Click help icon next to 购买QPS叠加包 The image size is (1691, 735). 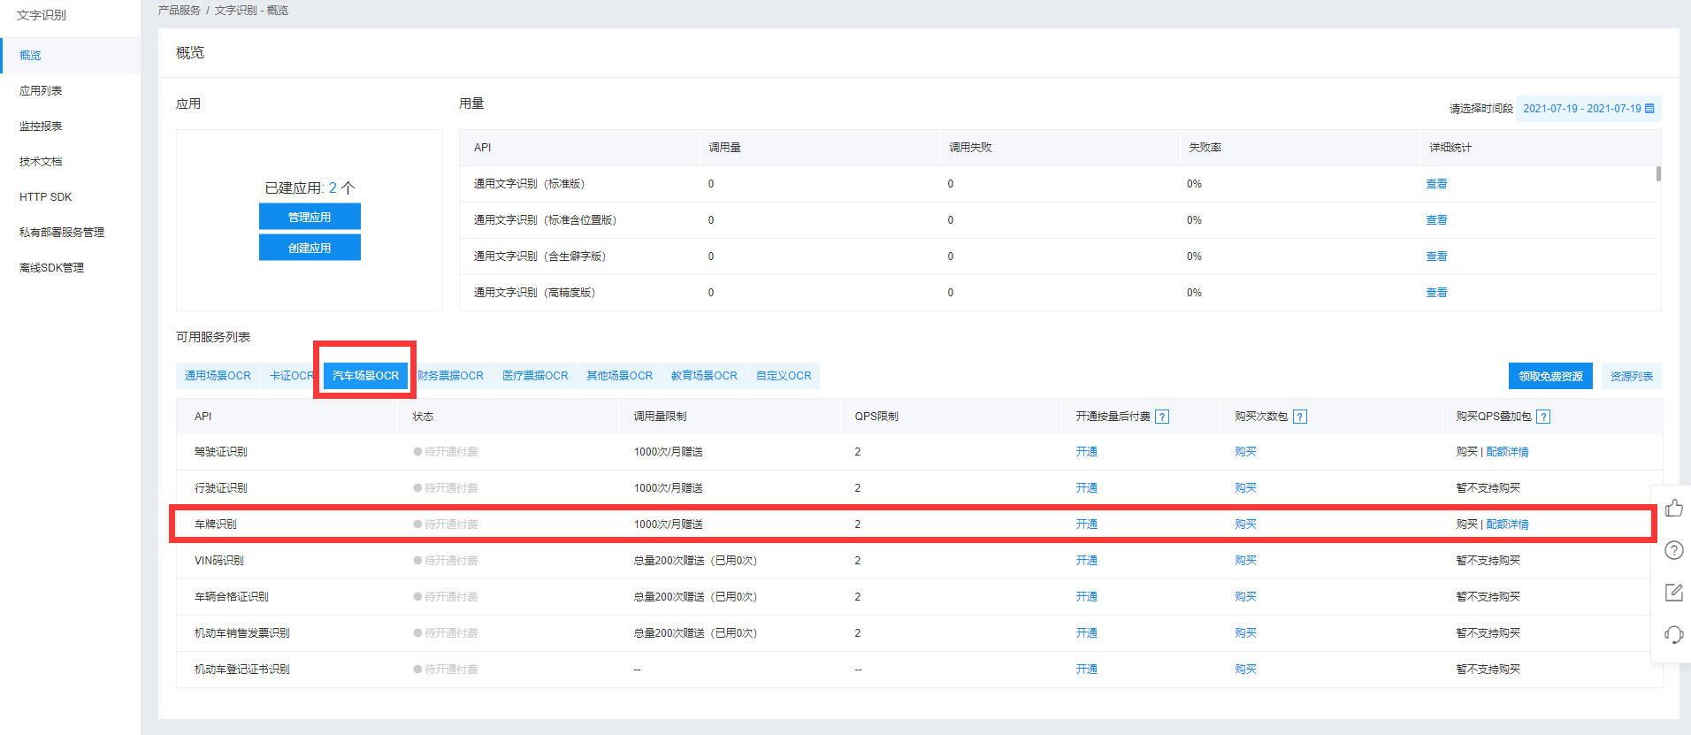click(1543, 417)
